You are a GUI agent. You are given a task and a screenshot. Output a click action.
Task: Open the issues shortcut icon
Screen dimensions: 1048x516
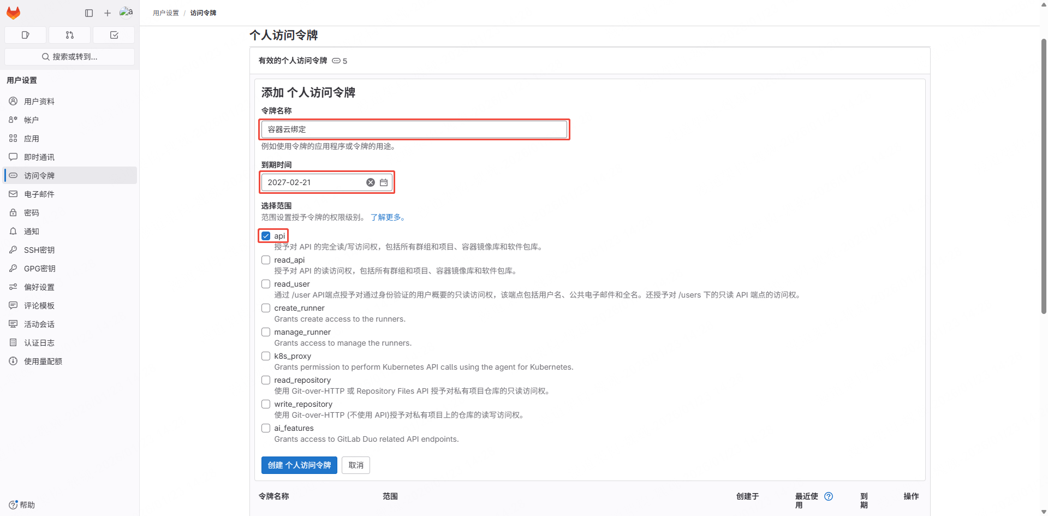[25, 35]
